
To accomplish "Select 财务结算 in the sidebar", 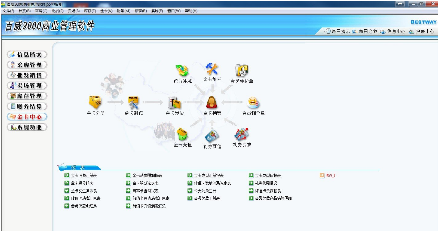I will pyautogui.click(x=27, y=106).
